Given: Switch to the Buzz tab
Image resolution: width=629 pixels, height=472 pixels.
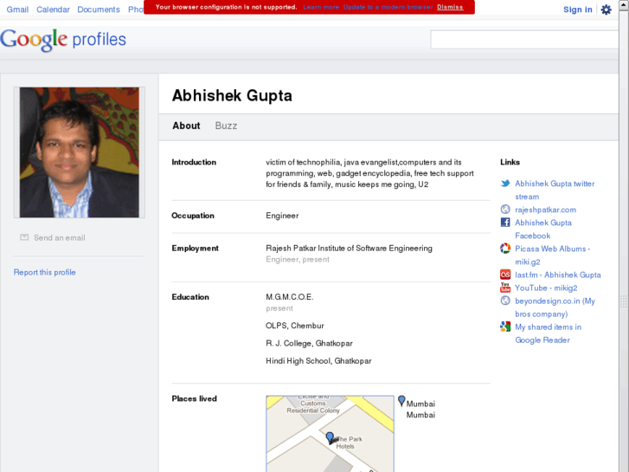Looking at the screenshot, I should pos(226,126).
